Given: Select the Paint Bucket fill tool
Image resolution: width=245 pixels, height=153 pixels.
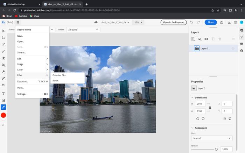Looking at the screenshot, I should pos(3,65).
